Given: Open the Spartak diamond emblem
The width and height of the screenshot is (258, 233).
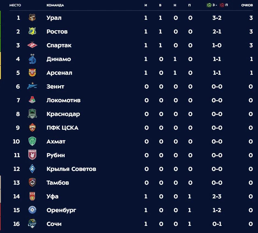Looking at the screenshot, I should (x=32, y=45).
